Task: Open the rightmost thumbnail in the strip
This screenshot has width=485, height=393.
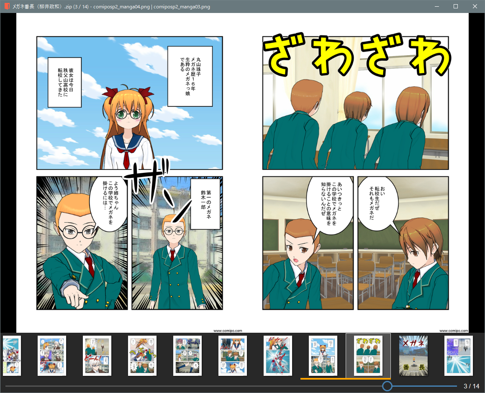Action: [458, 356]
